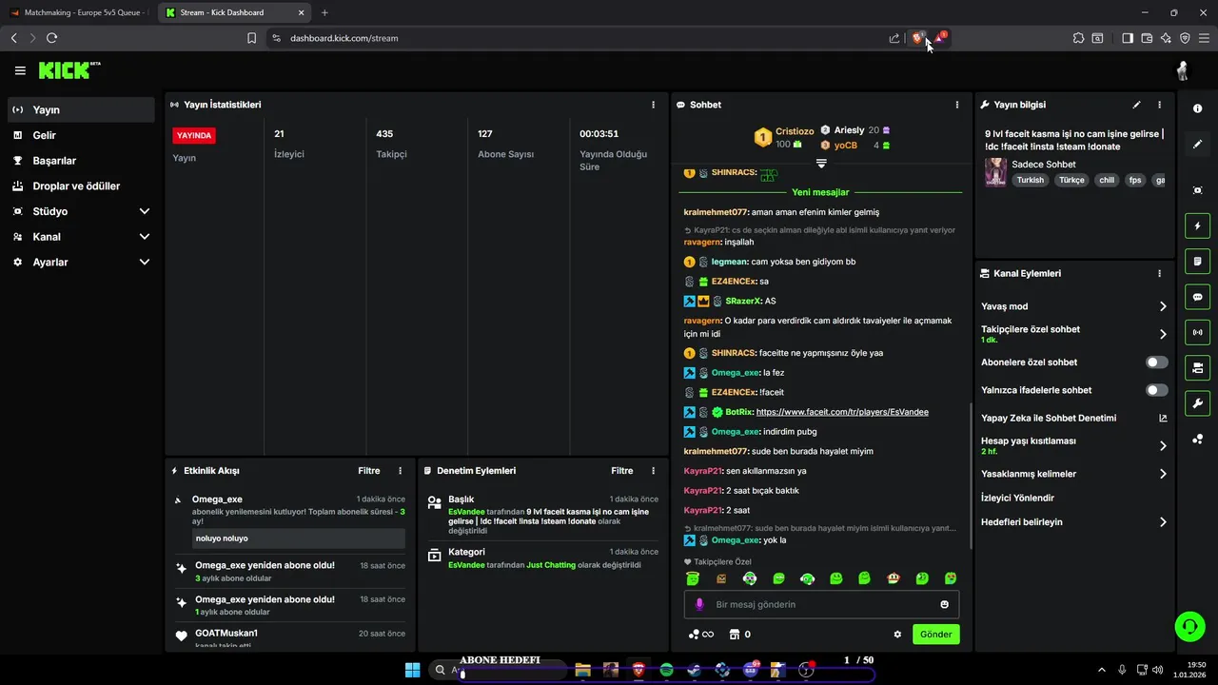Click the Brave Shields icon in address bar

click(x=918, y=38)
